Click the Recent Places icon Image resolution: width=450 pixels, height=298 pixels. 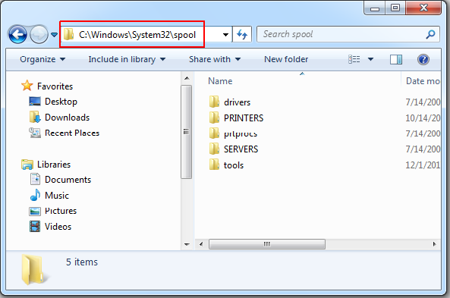35,133
